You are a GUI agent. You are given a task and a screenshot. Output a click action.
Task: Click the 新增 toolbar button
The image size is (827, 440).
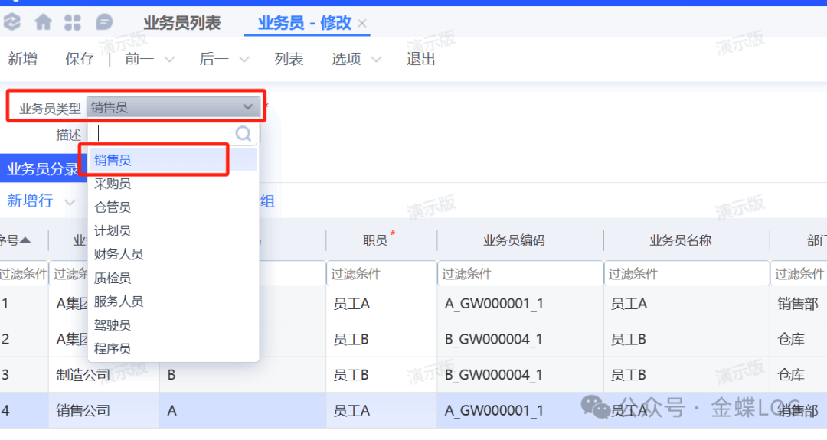(22, 60)
